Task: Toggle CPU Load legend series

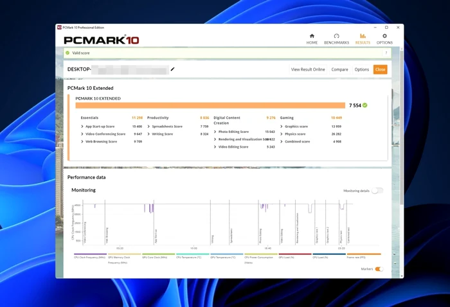Action: click(x=329, y=256)
